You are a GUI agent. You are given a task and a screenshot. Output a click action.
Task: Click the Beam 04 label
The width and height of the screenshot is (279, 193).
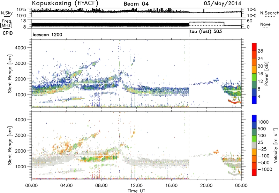point(136,4)
